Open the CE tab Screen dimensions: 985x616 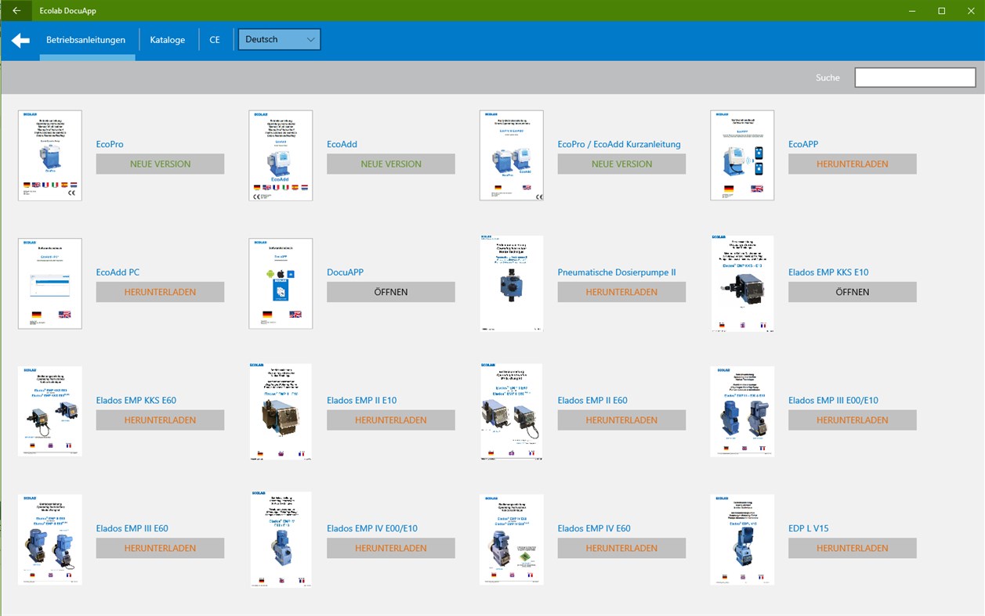(x=214, y=38)
